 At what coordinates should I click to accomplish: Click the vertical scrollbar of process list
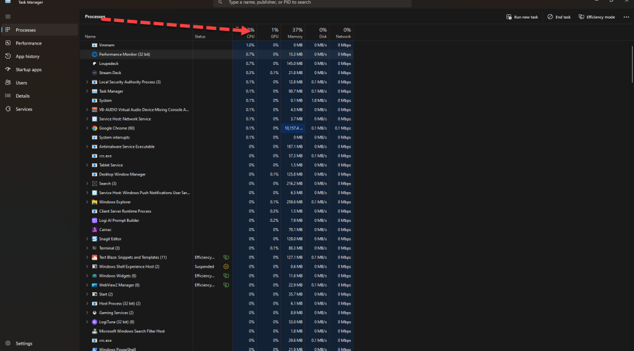point(632,64)
